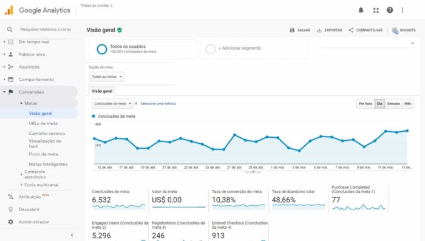Open Visão geral in the Metas menu
This screenshot has height=241, width=425.
(x=41, y=114)
